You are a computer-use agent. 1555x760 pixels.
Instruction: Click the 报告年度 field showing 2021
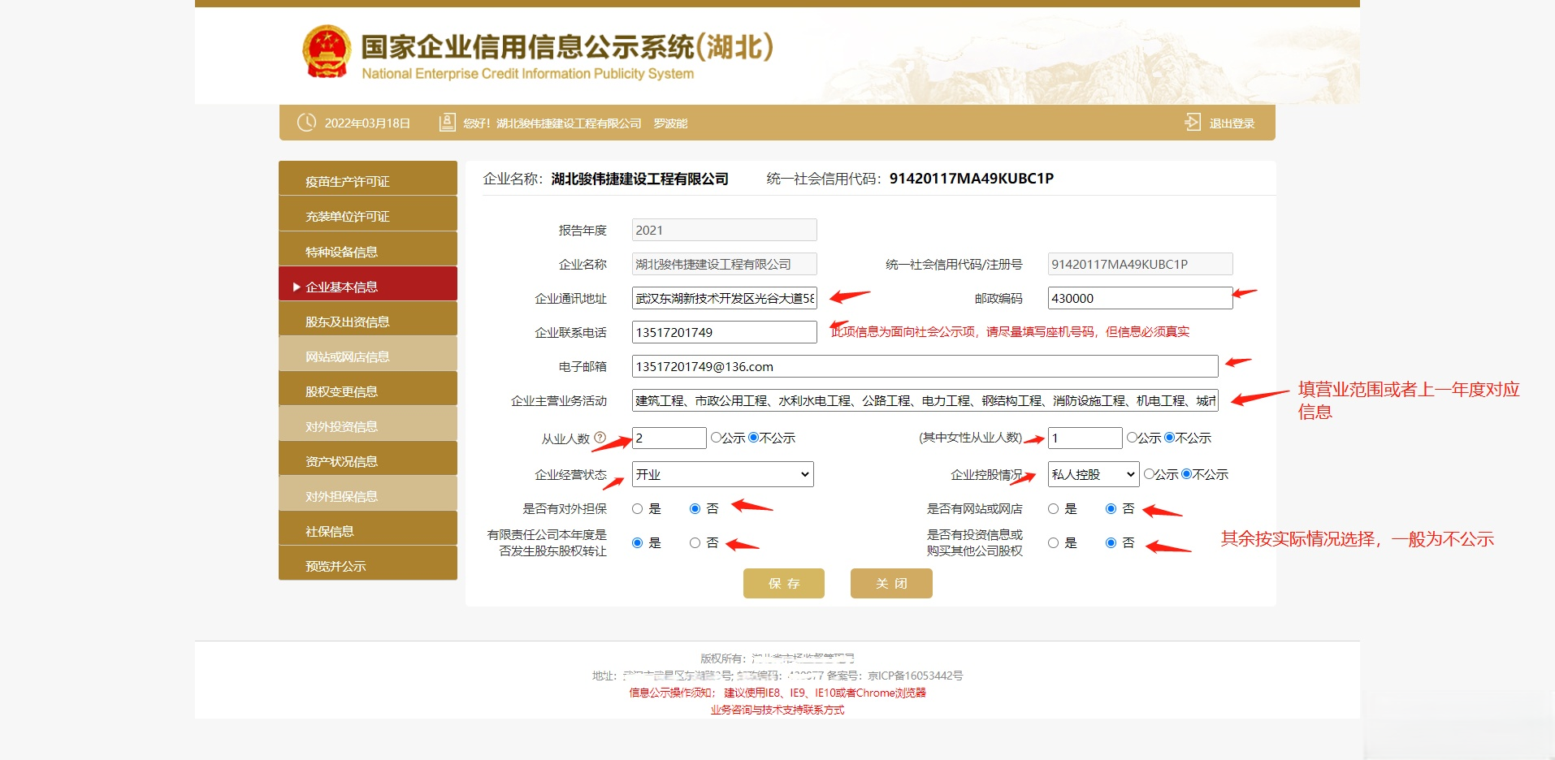725,230
